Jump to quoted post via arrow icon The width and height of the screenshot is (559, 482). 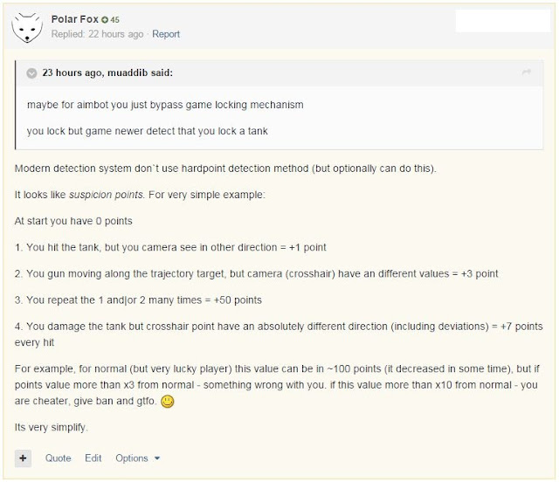point(526,72)
